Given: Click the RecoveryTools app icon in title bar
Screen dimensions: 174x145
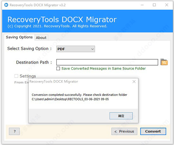Looking at the screenshot, I should coord(6,5).
